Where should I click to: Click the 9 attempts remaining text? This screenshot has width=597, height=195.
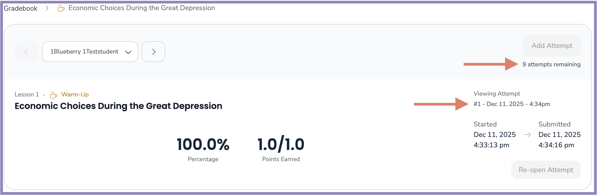coord(551,64)
